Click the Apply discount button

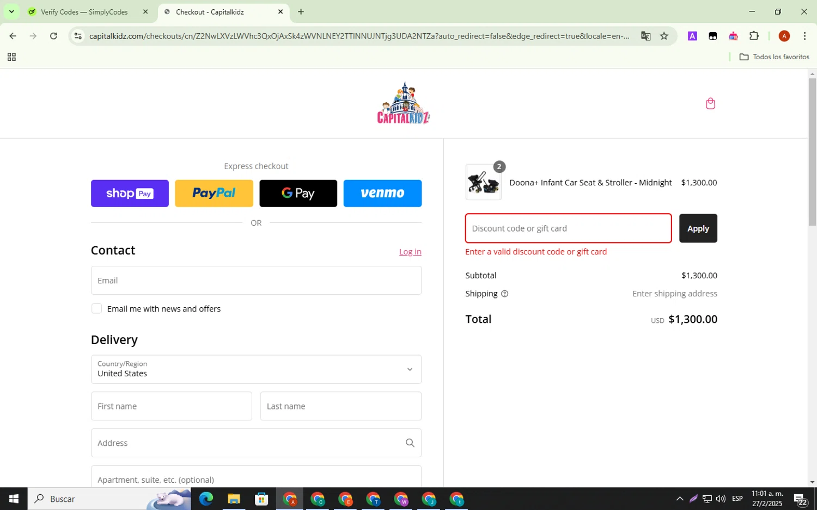click(x=698, y=228)
